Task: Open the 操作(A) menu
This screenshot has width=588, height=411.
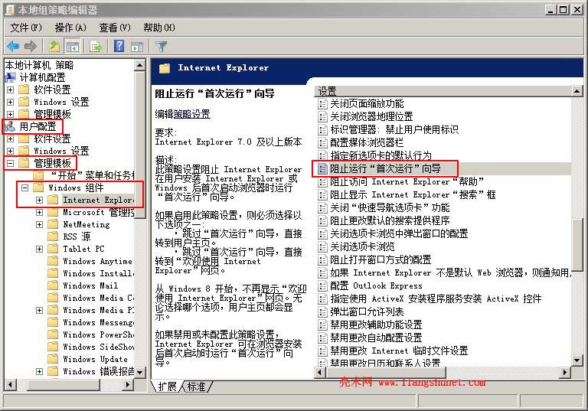Action: [70, 28]
